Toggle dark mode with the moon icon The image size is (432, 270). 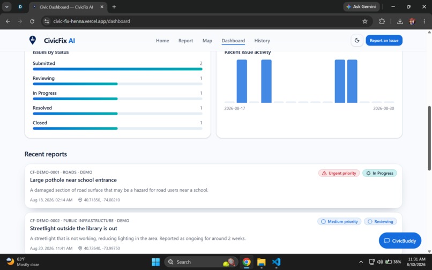[x=357, y=41]
